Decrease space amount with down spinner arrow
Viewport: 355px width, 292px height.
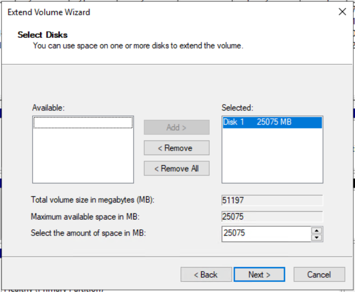[317, 237]
